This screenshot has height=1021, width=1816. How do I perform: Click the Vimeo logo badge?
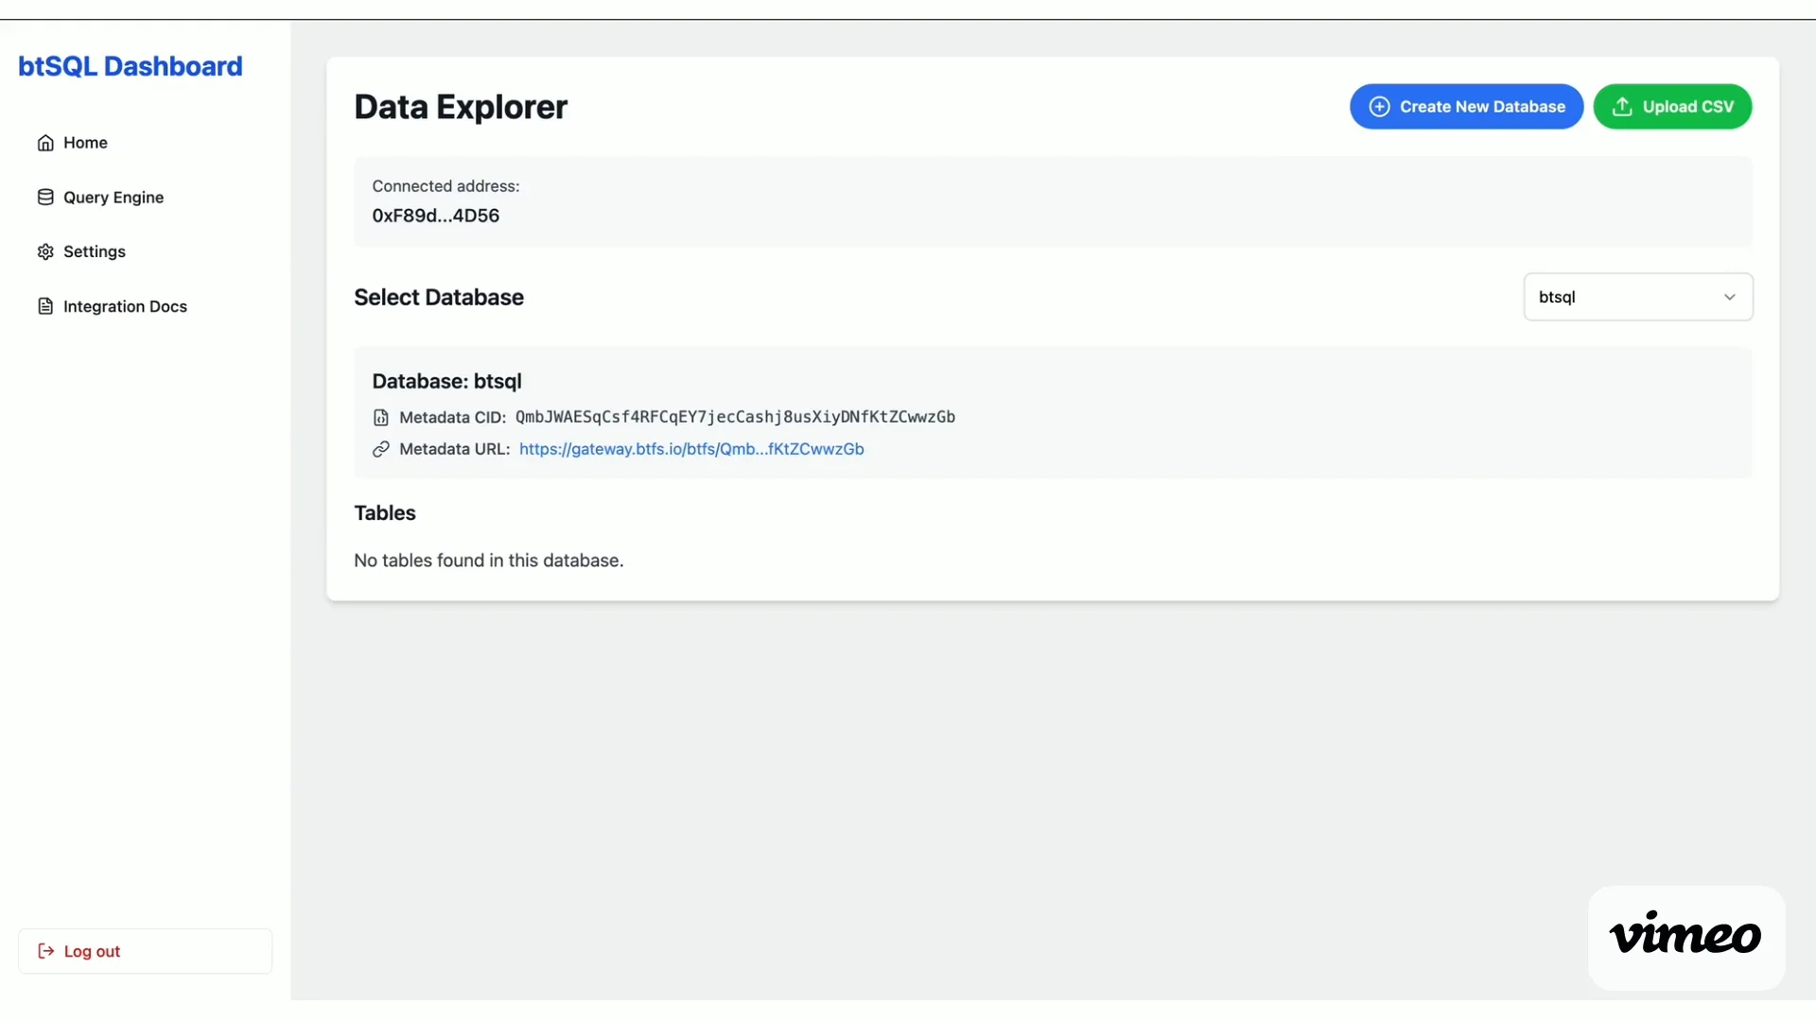pyautogui.click(x=1685, y=936)
